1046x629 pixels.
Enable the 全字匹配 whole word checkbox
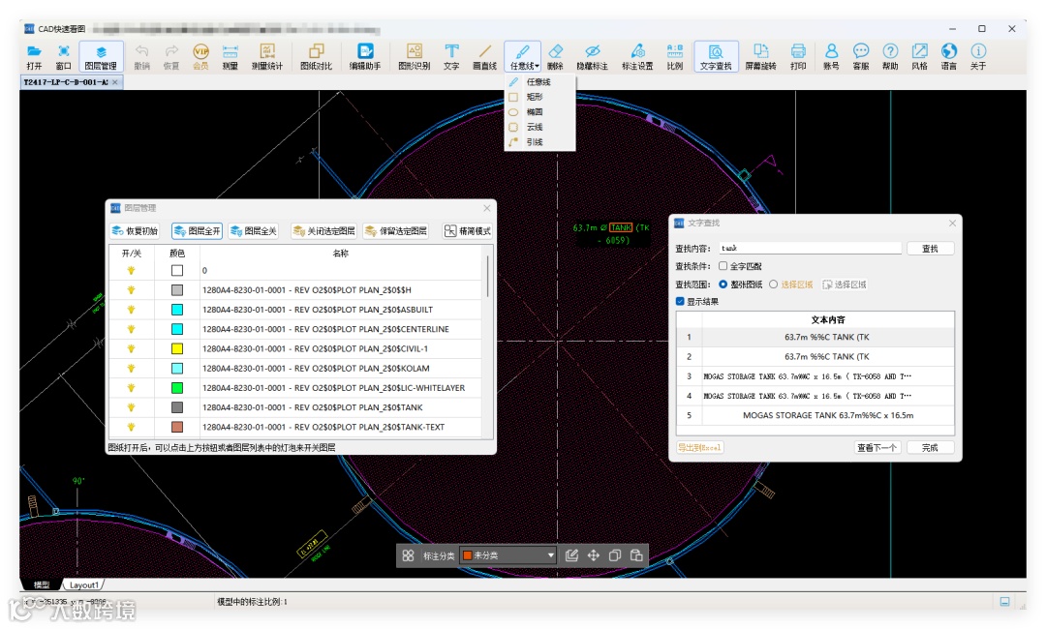pyautogui.click(x=723, y=266)
